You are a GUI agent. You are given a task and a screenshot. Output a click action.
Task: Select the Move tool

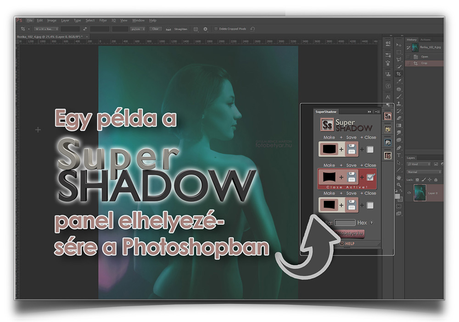coord(399,45)
